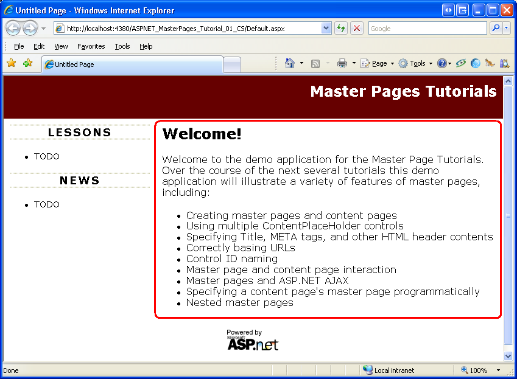Click the scrollbar down arrow
This screenshot has width=517, height=379.
tap(508, 356)
